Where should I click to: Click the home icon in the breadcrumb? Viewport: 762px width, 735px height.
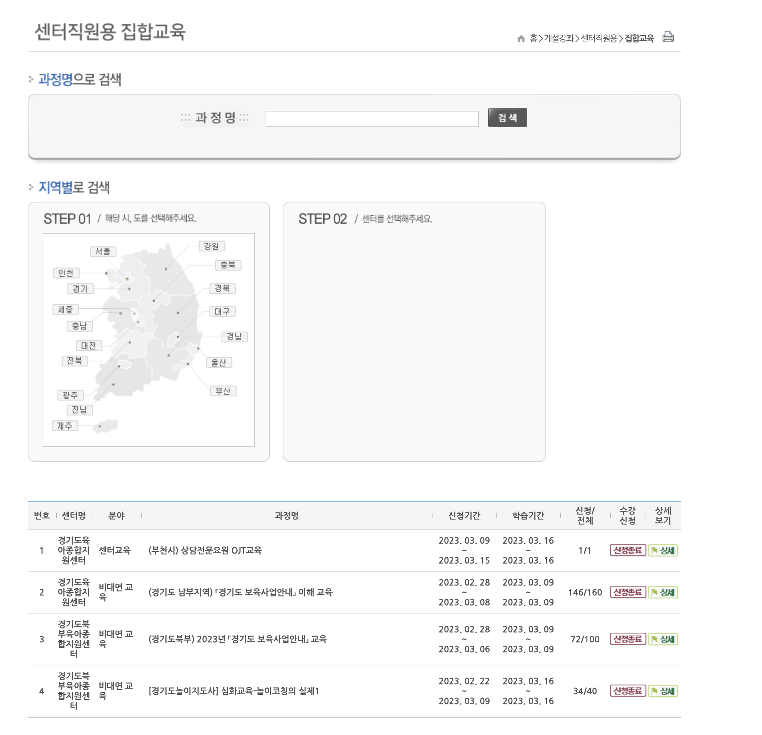521,38
